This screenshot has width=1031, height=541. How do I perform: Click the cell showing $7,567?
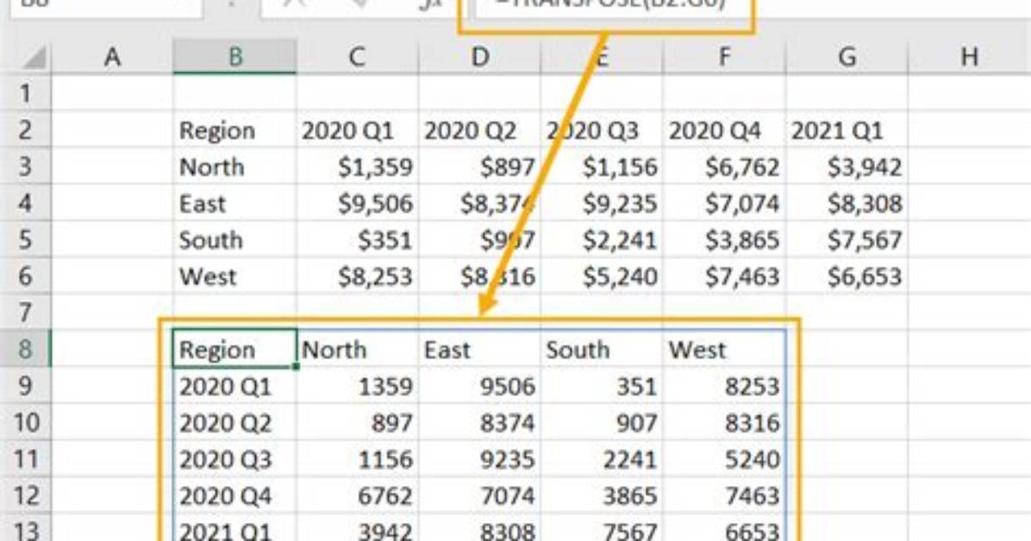click(847, 240)
